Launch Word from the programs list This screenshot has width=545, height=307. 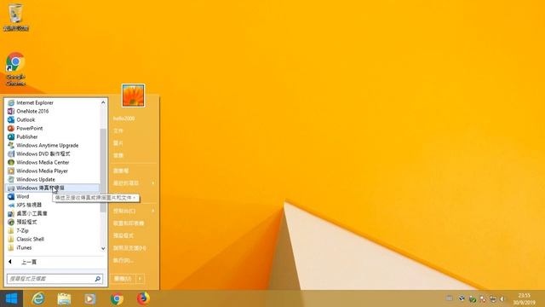coord(53,197)
